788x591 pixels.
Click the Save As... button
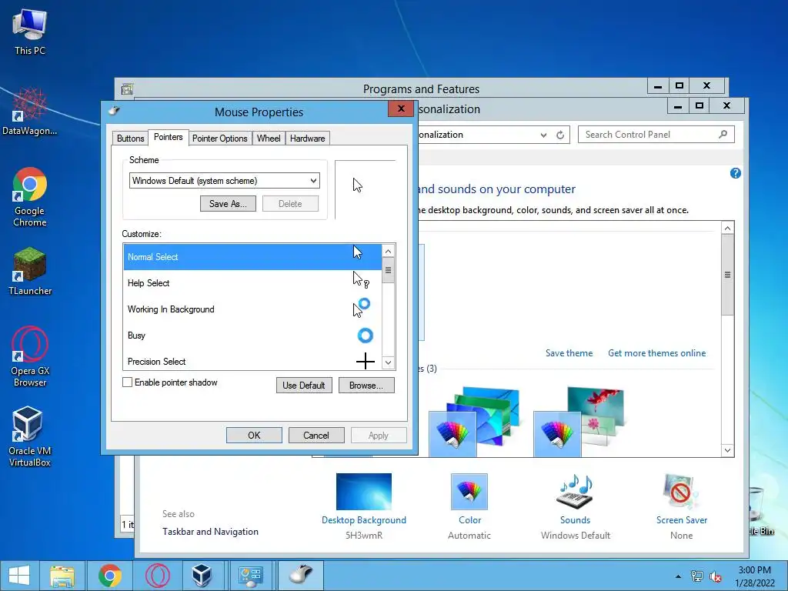click(228, 203)
